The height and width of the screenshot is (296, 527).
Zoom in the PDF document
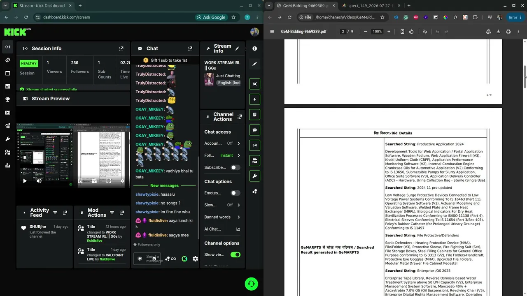click(x=389, y=32)
